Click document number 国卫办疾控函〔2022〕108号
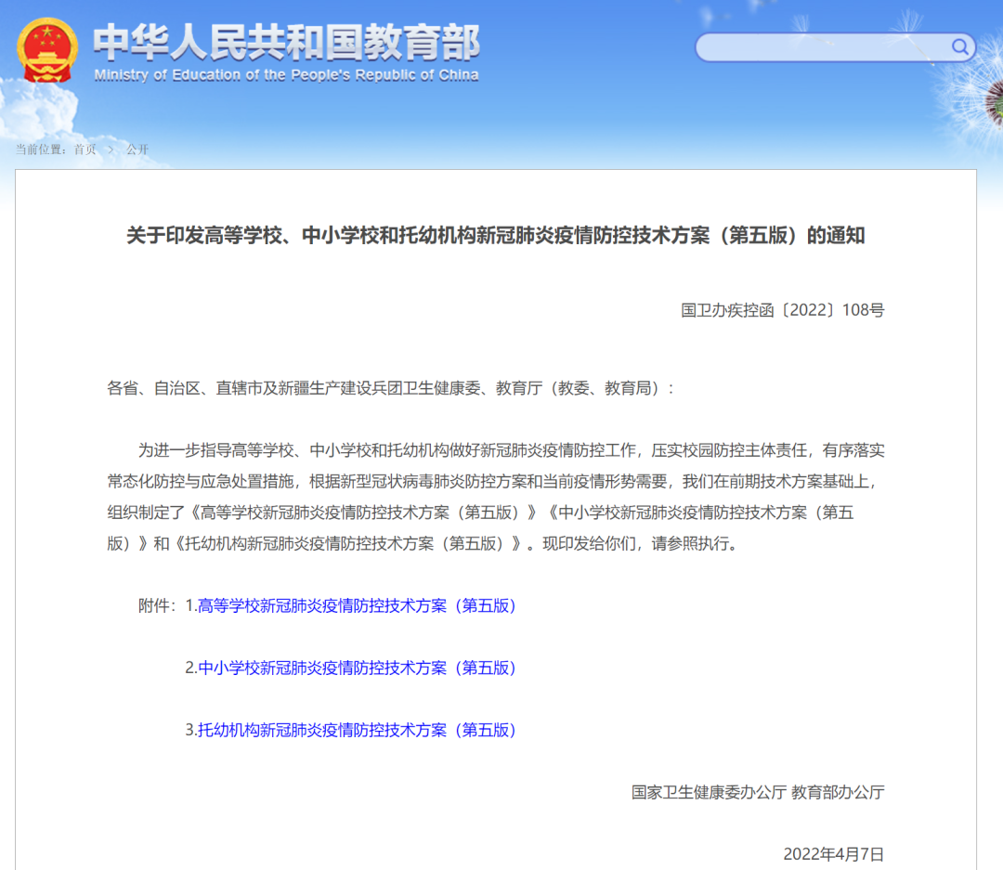 coord(782,310)
